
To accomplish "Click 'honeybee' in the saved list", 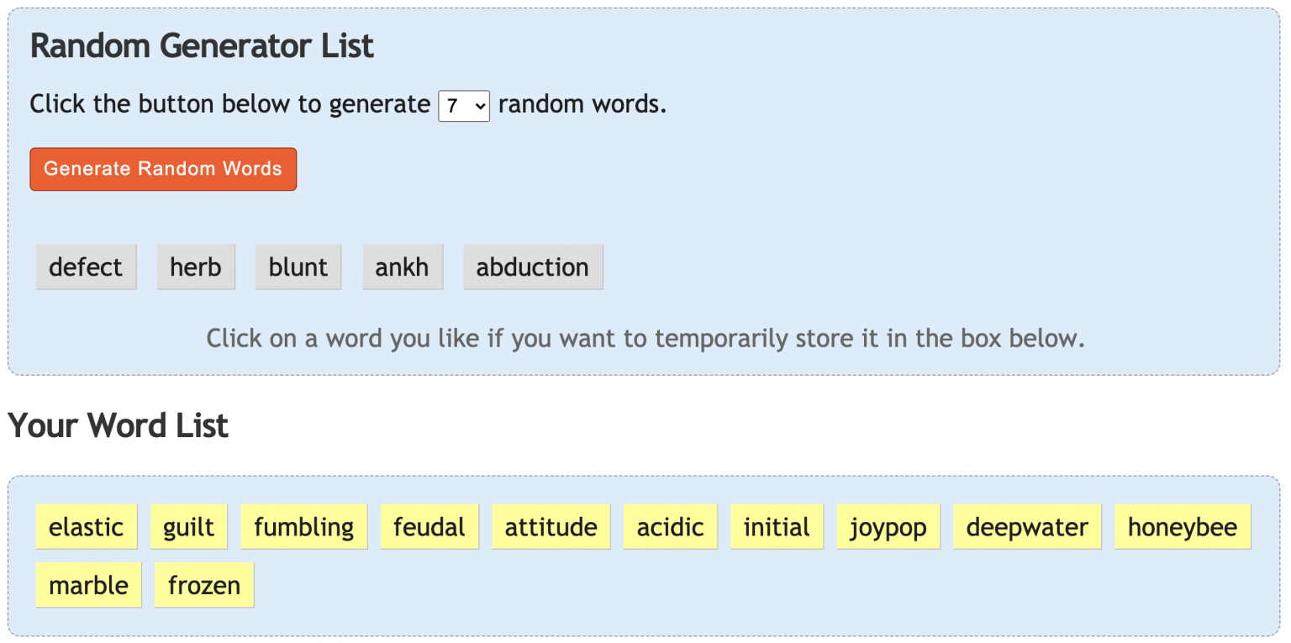I will pyautogui.click(x=1183, y=527).
